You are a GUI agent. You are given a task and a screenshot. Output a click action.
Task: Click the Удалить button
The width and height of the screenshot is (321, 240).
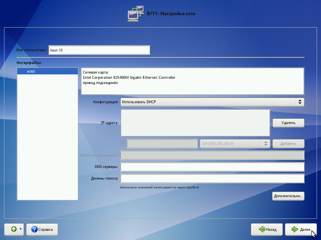288,123
